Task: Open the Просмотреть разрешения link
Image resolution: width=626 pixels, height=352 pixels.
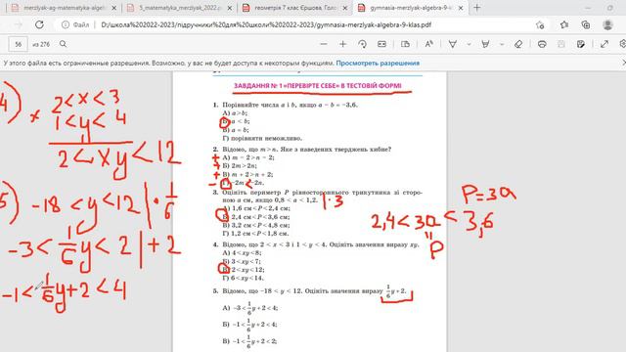Action: coord(378,63)
